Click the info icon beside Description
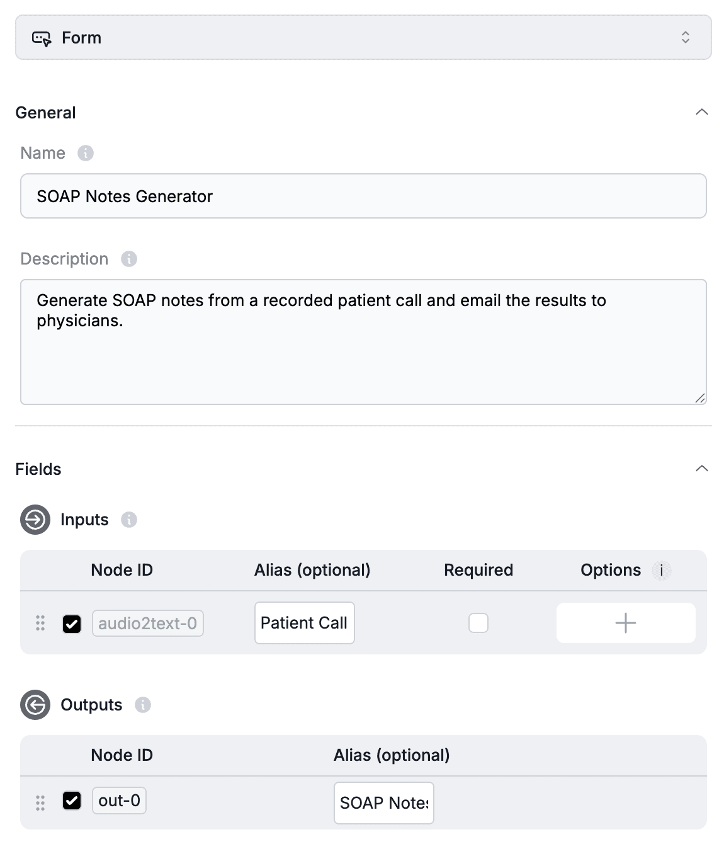 [x=129, y=259]
